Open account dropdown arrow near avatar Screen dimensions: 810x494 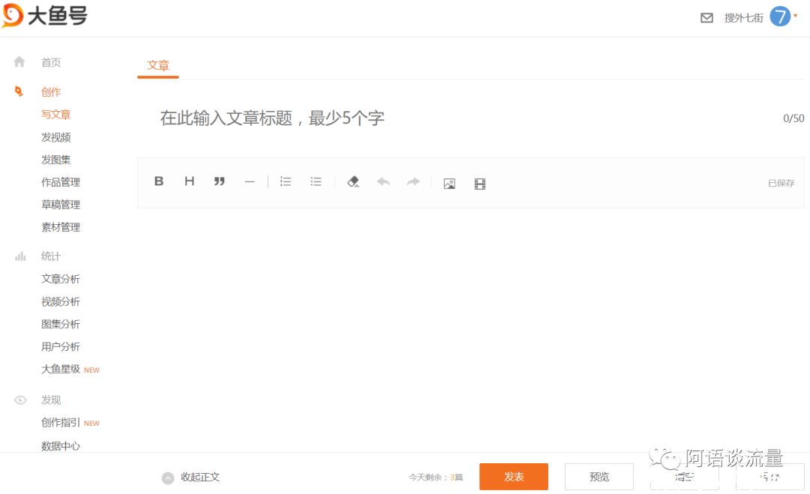click(796, 16)
